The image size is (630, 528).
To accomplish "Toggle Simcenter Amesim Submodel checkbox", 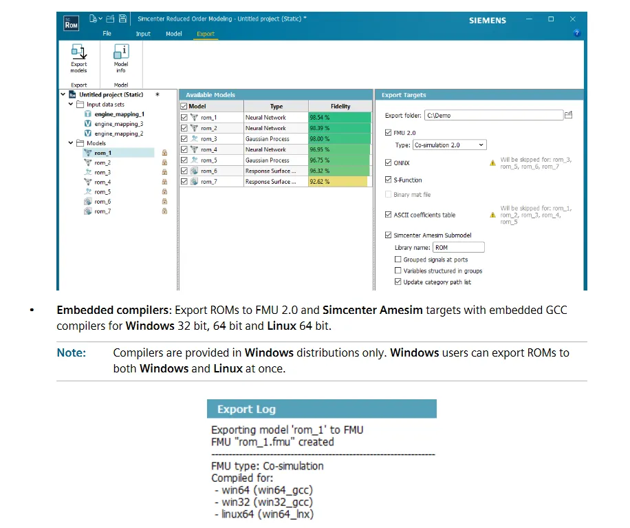I will 388,235.
